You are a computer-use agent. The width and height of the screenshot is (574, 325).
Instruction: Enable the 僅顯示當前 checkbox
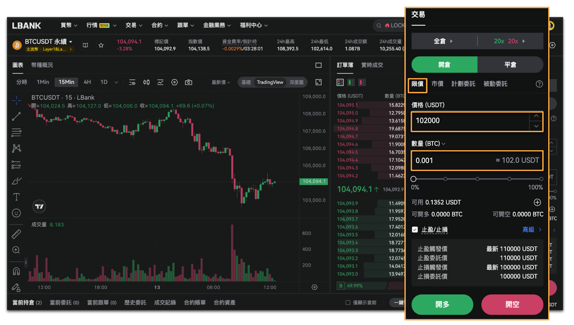(348, 302)
